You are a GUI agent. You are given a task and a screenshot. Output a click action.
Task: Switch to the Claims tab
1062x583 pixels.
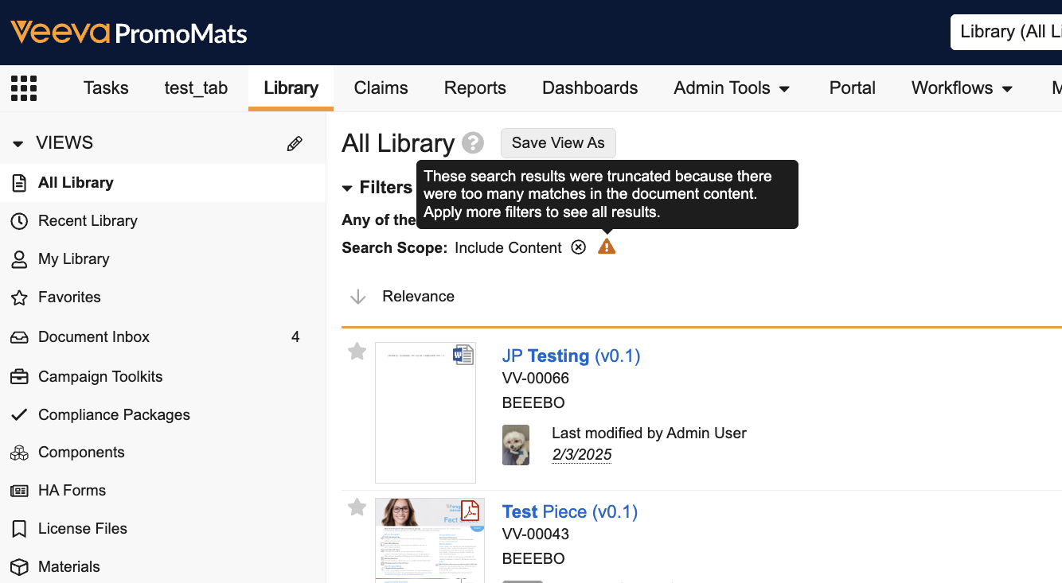tap(381, 88)
